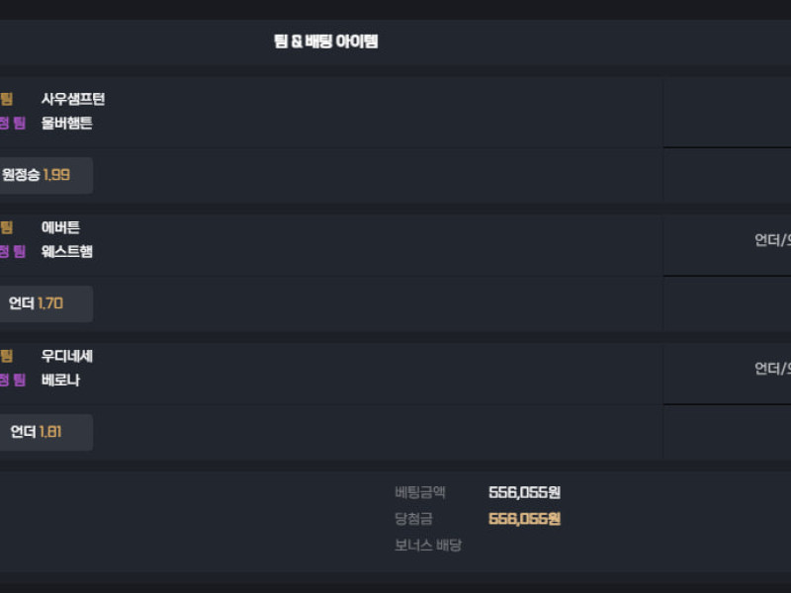Click 언더/오 label in 우디네세 row
Image resolution: width=791 pixels, height=593 pixels.
pyautogui.click(x=772, y=369)
